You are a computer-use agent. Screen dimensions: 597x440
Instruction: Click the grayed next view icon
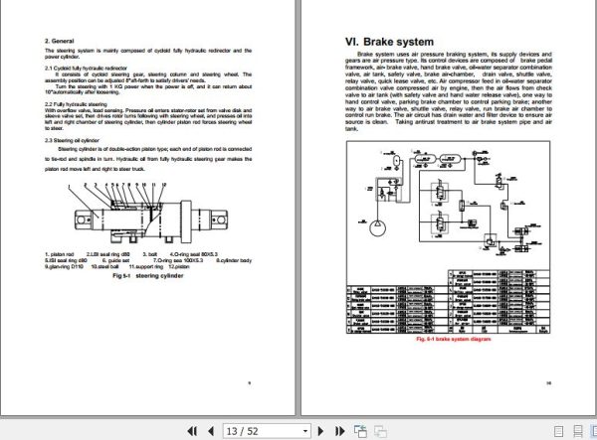click(380, 431)
